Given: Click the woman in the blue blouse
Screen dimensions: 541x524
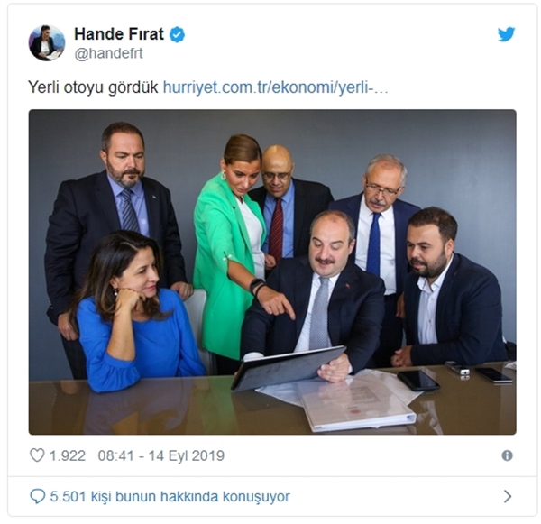Looking at the screenshot, I should click(x=138, y=310).
